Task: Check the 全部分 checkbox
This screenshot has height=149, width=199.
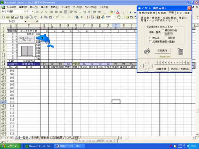Action: [163, 34]
